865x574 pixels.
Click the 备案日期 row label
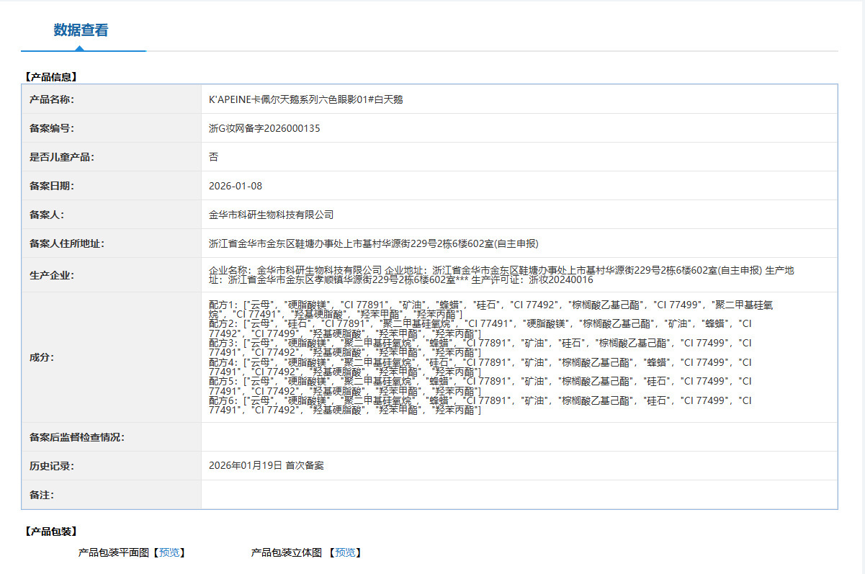point(52,186)
